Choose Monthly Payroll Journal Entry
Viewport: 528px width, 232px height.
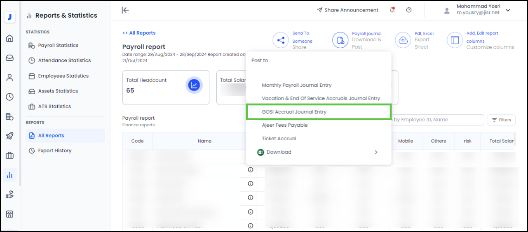tap(296, 85)
